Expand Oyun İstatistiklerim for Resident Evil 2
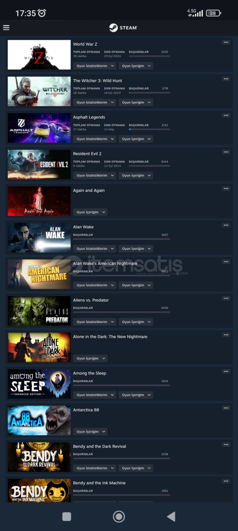Image resolution: width=238 pixels, height=531 pixels. [x=95, y=176]
